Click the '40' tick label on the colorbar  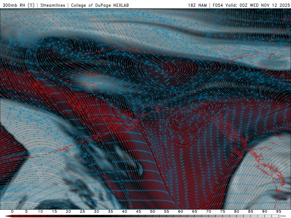tap(124, 211)
